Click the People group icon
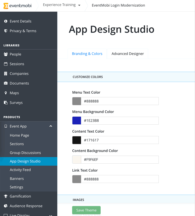Image resolution: width=195 pixels, height=216 pixels. (x=6, y=54)
